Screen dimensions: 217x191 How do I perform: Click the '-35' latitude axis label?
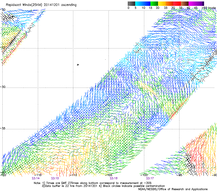(x=3, y=128)
